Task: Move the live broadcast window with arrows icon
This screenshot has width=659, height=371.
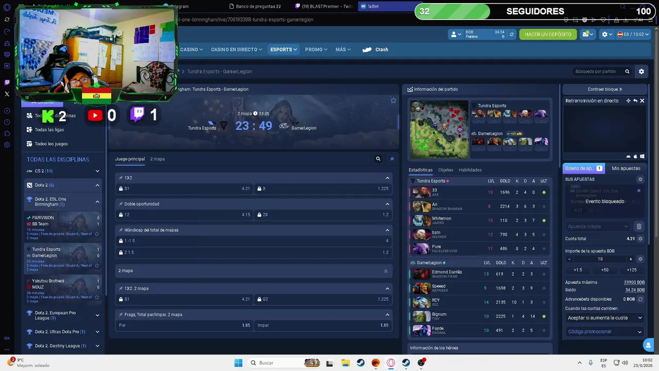Action: [628, 100]
